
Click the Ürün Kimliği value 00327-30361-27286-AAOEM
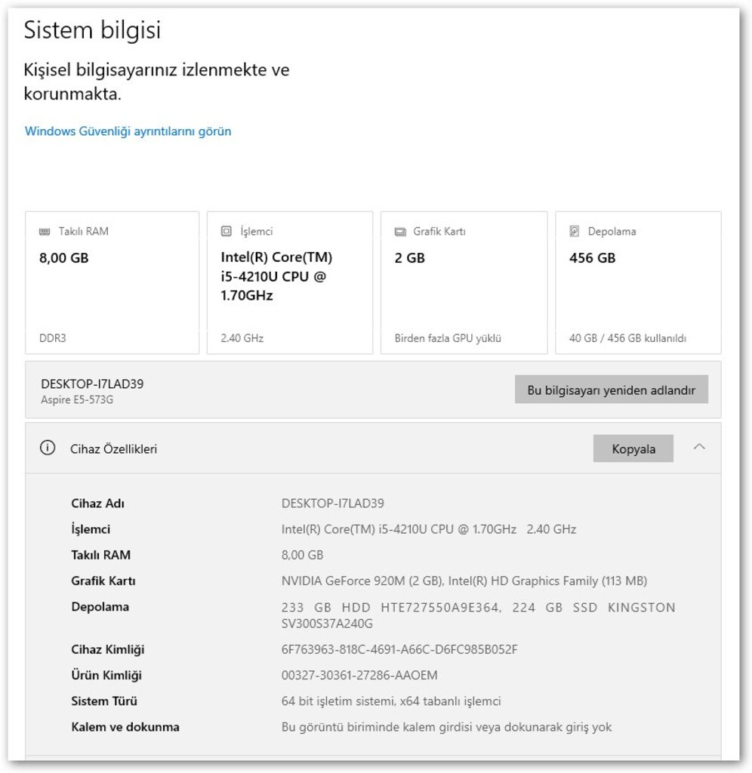(x=359, y=675)
